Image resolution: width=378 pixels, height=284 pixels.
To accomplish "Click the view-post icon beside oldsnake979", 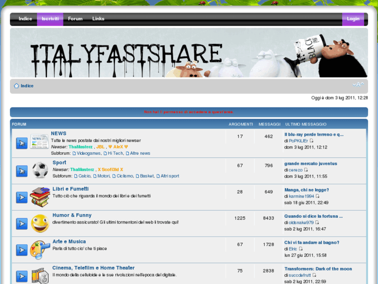I will [317, 223].
